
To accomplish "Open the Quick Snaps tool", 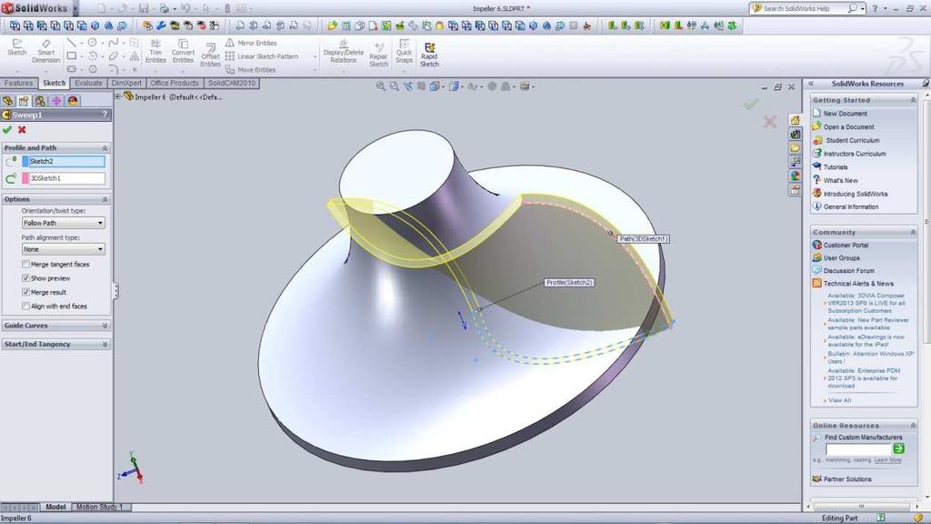I will click(x=404, y=51).
